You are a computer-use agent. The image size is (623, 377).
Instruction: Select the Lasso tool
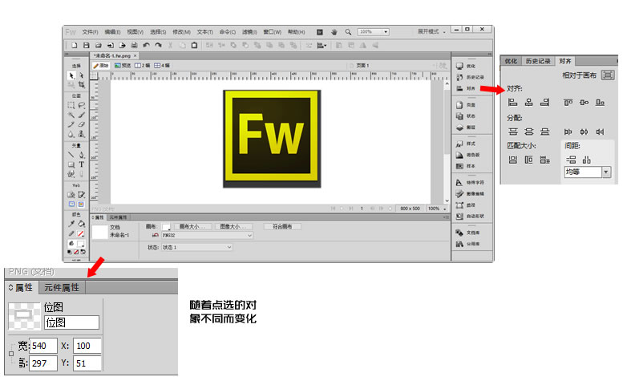81,105
